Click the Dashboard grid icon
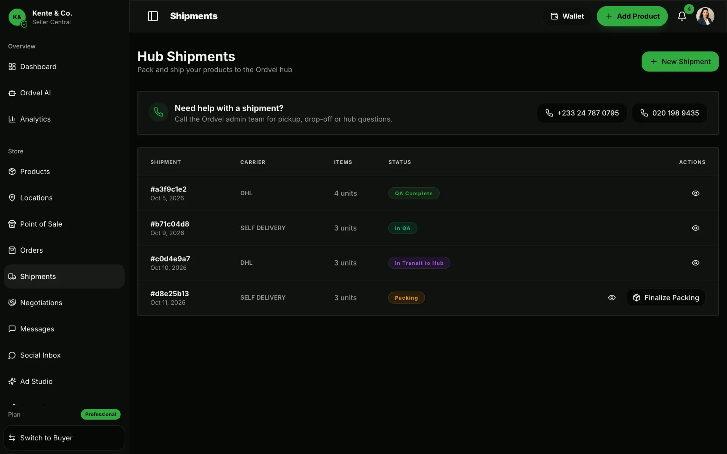 pyautogui.click(x=12, y=67)
